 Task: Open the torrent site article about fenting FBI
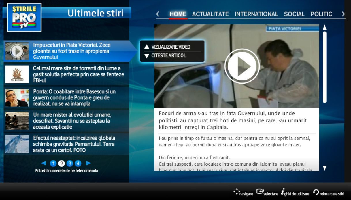pyautogui.click(x=78, y=74)
